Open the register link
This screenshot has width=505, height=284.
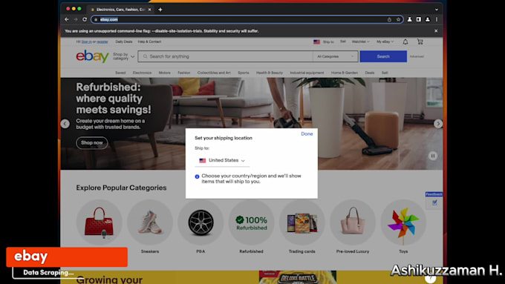click(x=102, y=42)
